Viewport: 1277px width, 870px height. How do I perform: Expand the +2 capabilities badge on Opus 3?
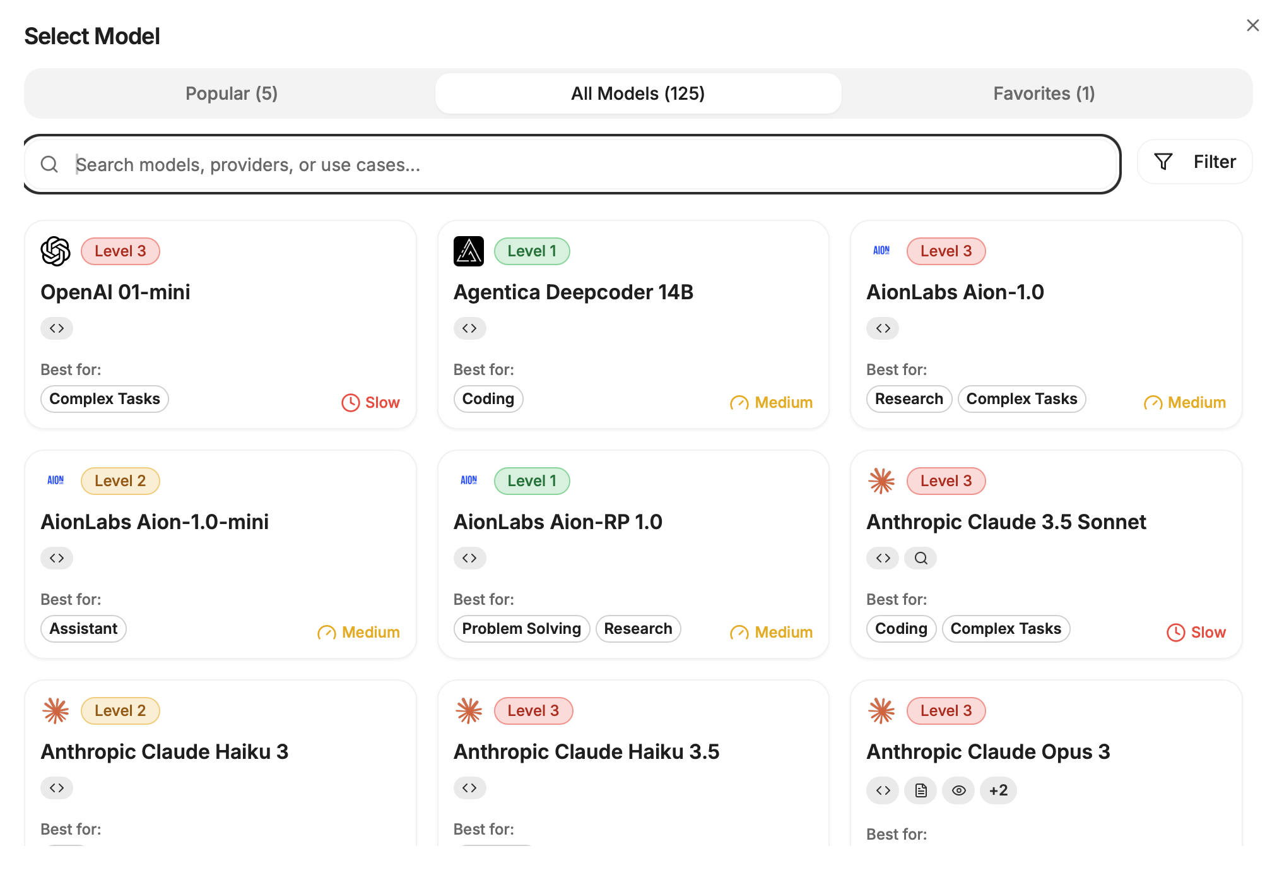pos(998,790)
